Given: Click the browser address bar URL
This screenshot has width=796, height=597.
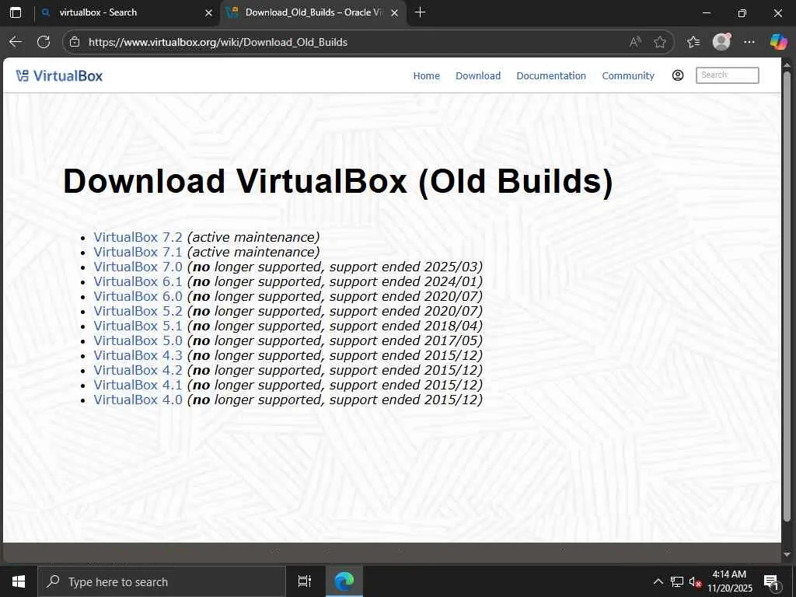Looking at the screenshot, I should pos(218,42).
